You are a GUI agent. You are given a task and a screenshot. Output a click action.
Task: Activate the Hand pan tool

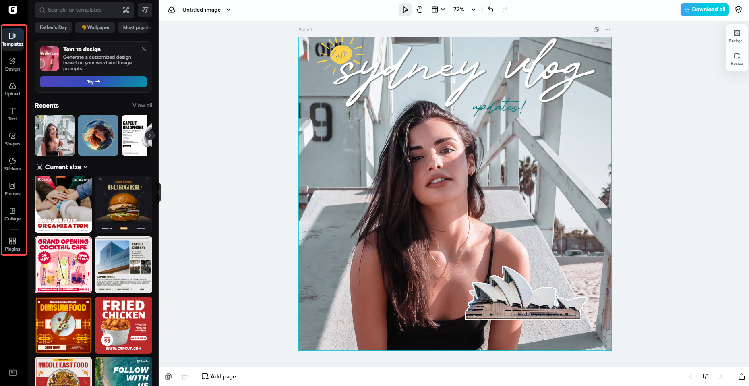tap(420, 9)
